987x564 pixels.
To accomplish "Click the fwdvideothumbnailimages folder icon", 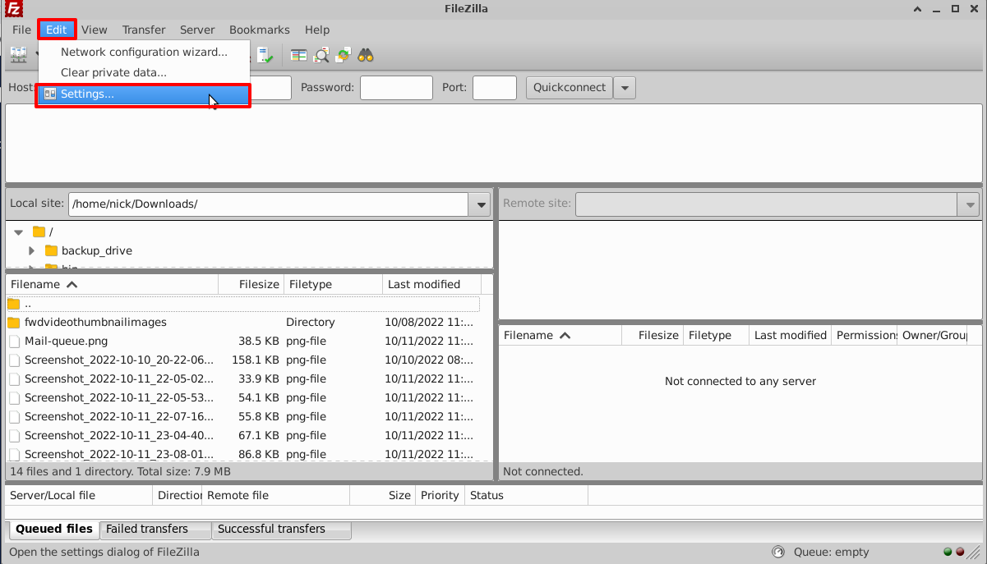I will coord(13,323).
